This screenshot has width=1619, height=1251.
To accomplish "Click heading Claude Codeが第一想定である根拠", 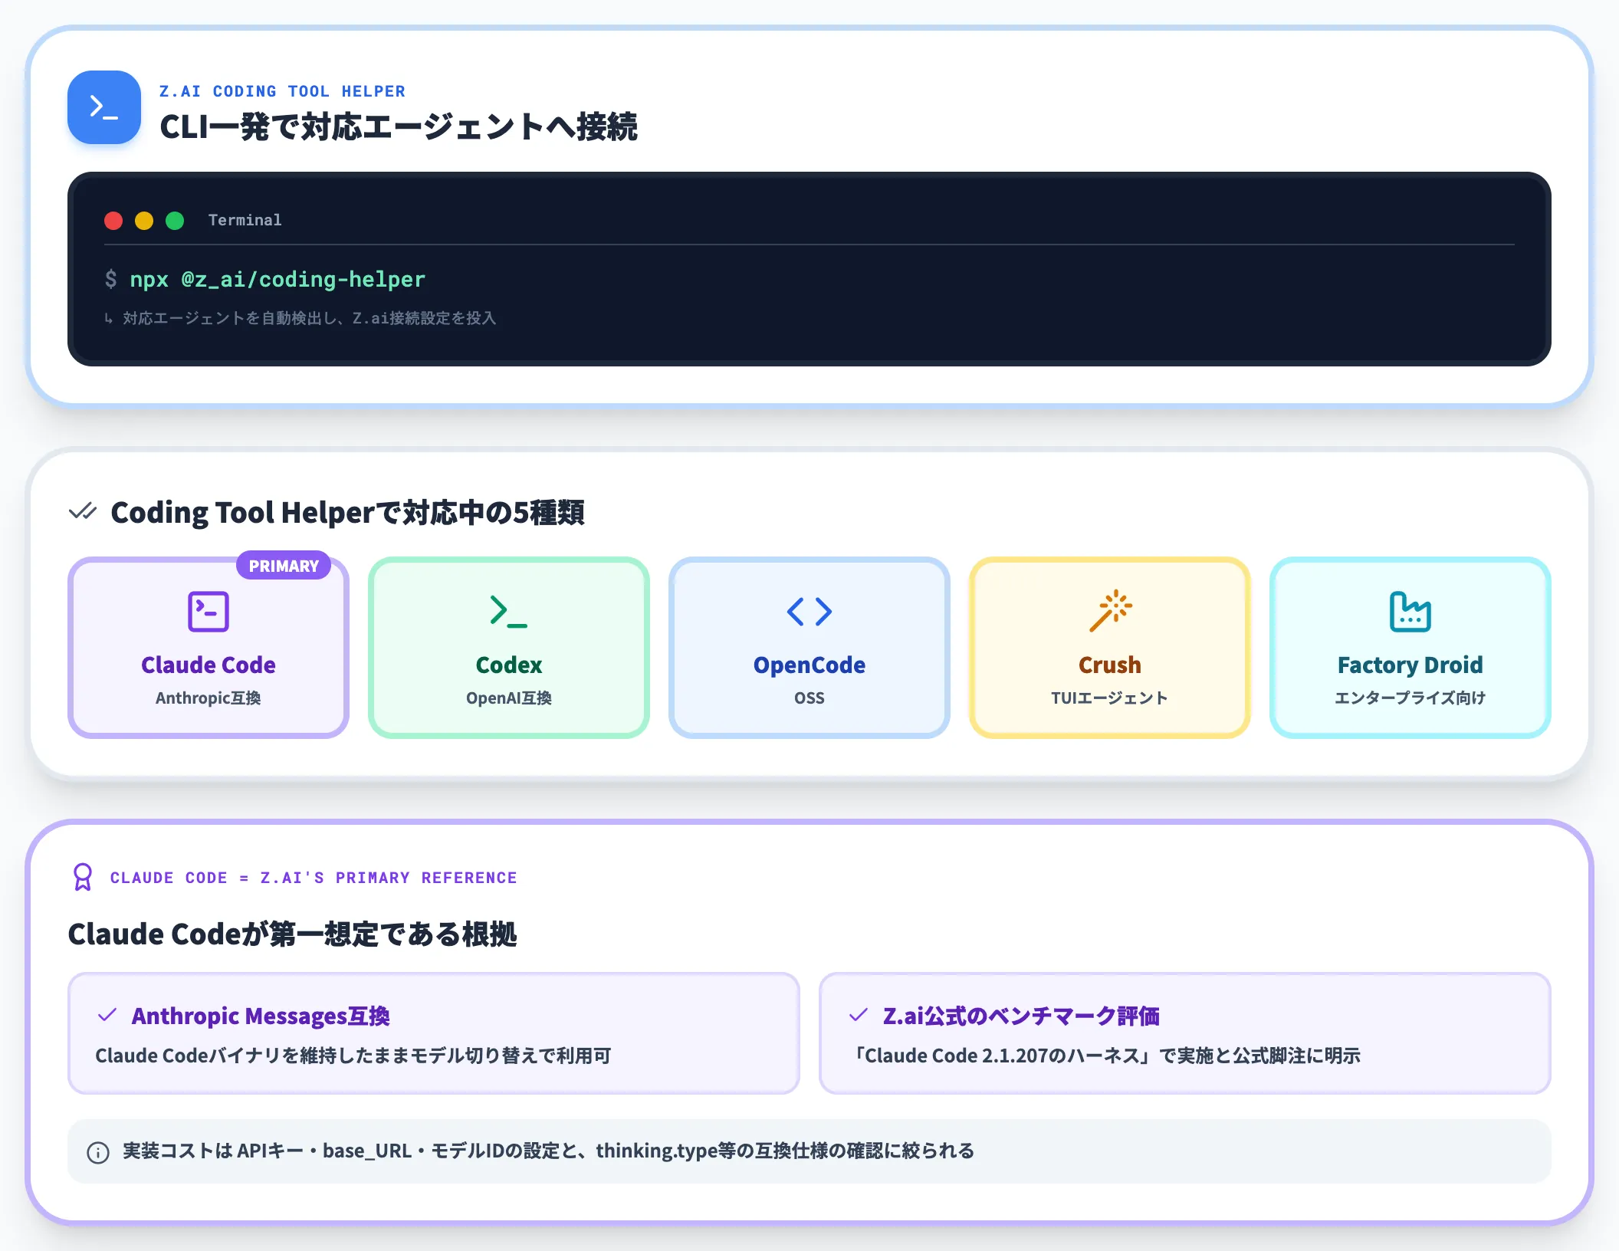I will point(292,934).
